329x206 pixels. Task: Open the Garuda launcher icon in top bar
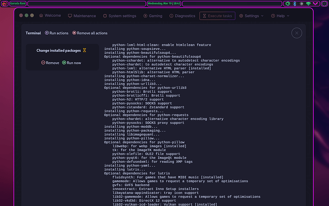[4, 3]
